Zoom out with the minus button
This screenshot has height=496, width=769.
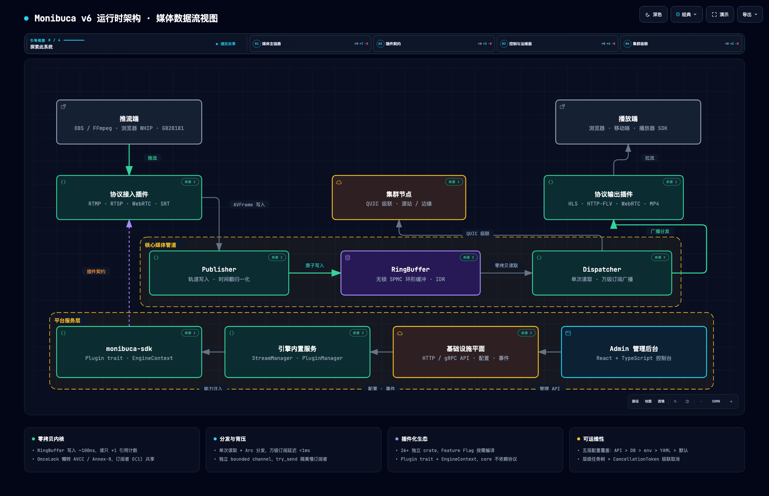[x=701, y=401]
